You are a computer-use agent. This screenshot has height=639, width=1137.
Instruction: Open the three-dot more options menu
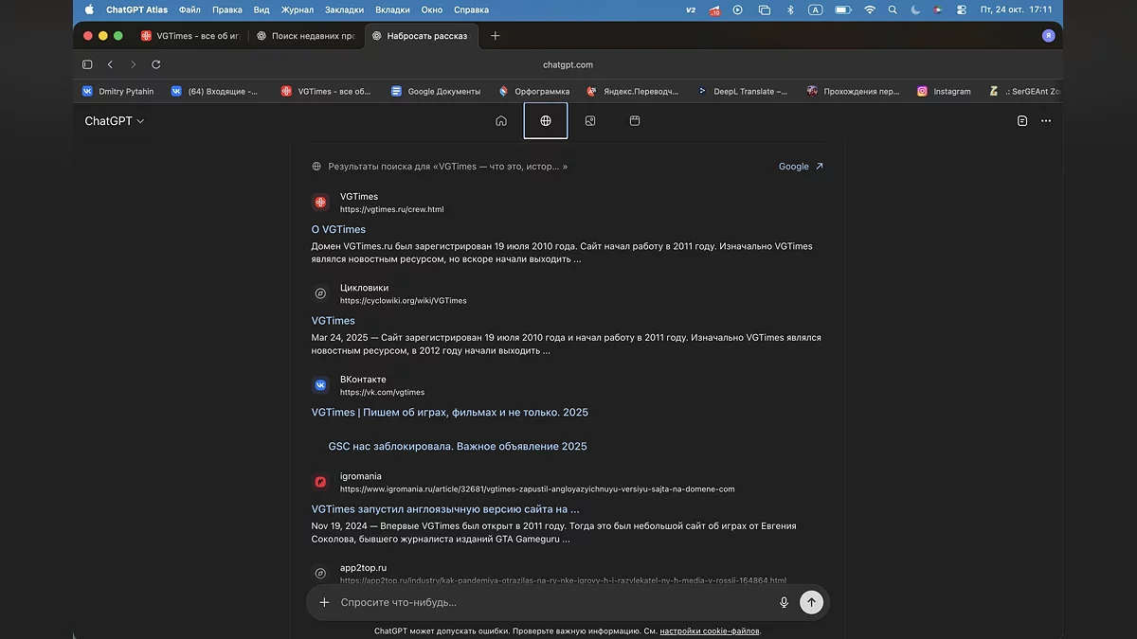point(1046,121)
